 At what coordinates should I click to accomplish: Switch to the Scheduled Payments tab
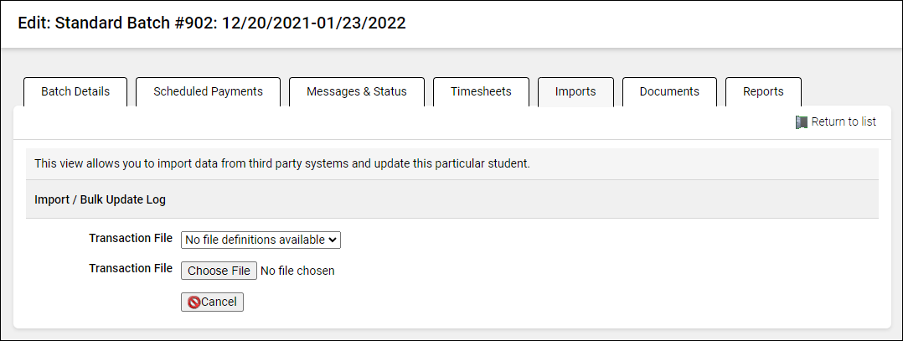point(208,92)
